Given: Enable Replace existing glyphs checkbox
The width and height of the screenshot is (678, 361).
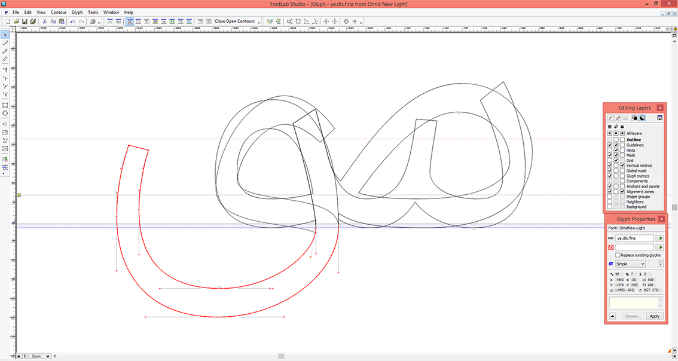Looking at the screenshot, I should coord(618,255).
